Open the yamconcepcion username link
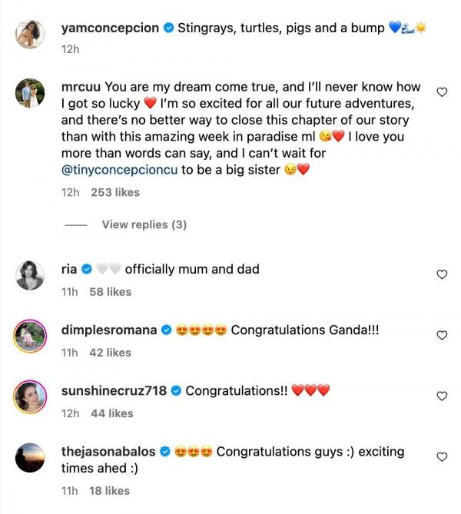 click(x=110, y=28)
